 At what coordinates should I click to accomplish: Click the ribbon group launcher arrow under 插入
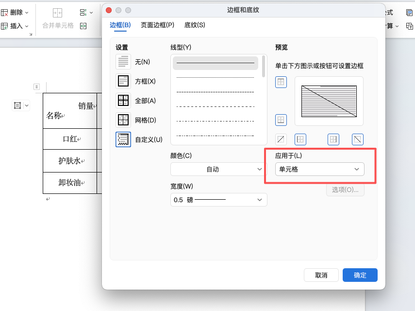(31, 34)
